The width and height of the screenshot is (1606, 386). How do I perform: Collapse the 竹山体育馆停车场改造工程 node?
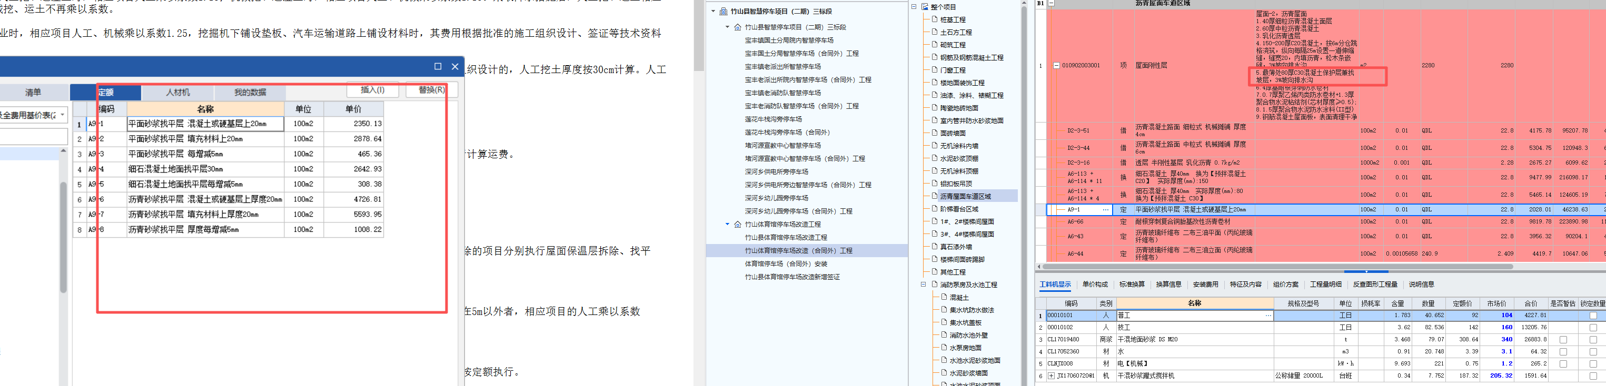[727, 224]
